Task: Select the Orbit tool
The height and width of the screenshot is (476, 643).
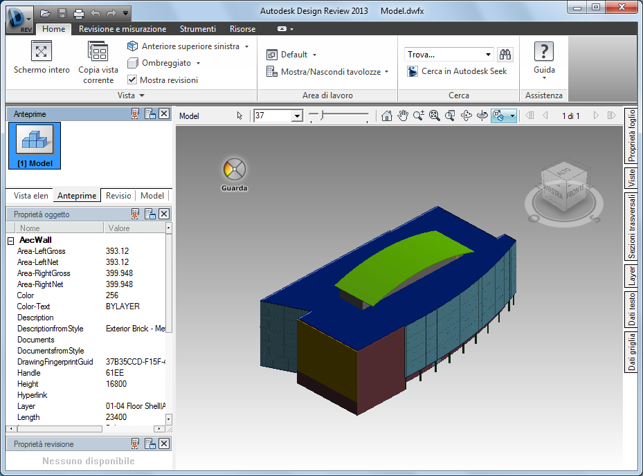Action: tap(467, 116)
